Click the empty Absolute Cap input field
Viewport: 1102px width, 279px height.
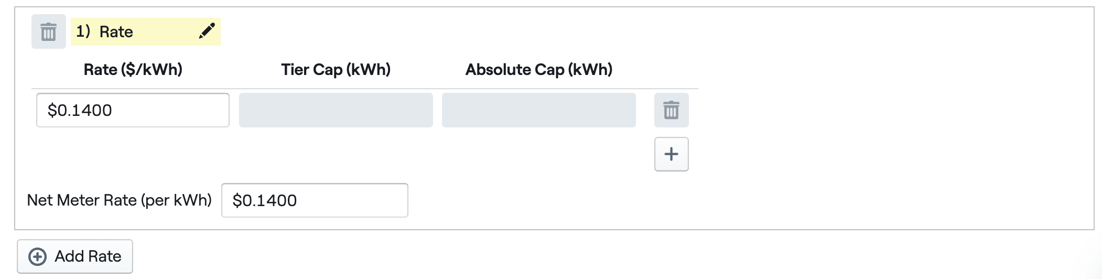point(538,110)
